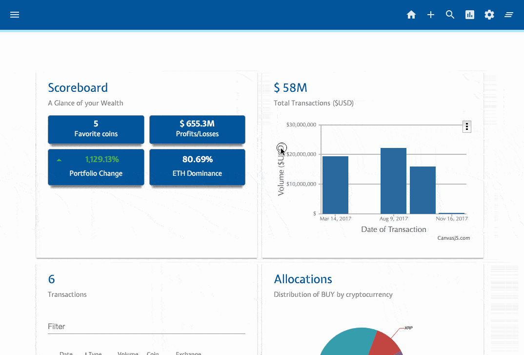Click the Portfolio Change tile

[x=96, y=167]
